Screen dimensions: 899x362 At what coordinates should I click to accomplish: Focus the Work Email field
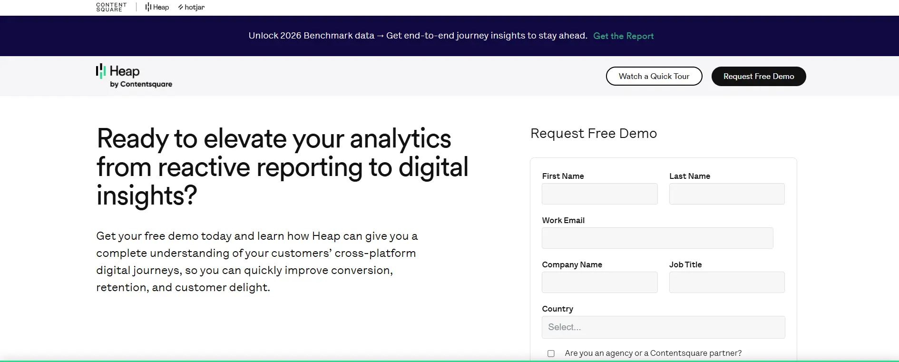click(657, 238)
